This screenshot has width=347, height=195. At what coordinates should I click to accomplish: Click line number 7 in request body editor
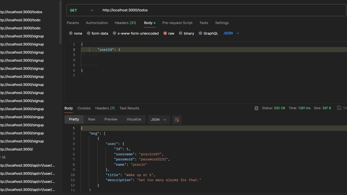[x=74, y=76]
